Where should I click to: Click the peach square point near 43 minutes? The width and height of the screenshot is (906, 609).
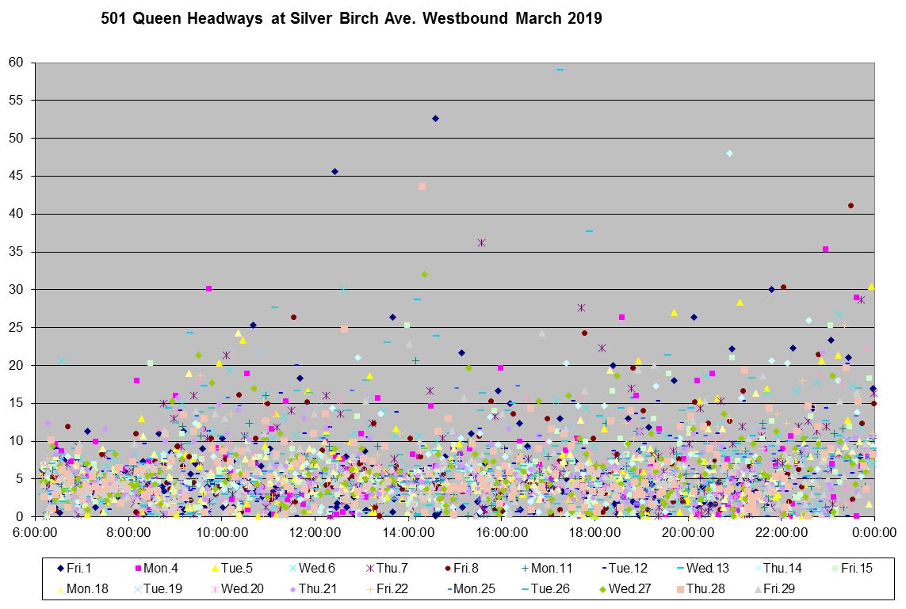(x=422, y=187)
